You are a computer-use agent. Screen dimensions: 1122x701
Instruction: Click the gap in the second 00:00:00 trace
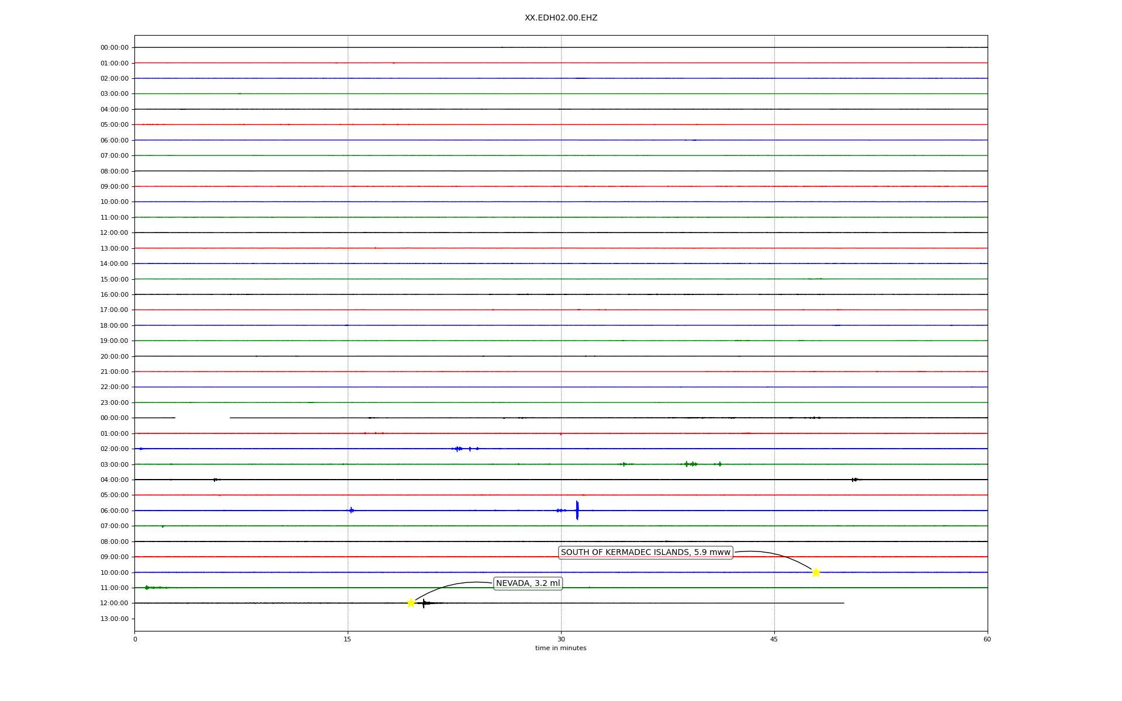point(202,418)
